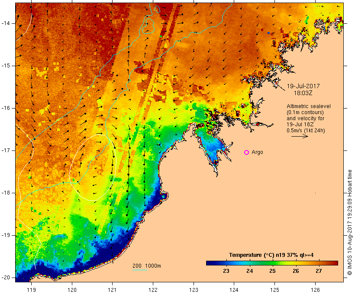Screen dimensions: 355x294
Task: Click the longitude axis label '125'
Action: tap(275, 290)
